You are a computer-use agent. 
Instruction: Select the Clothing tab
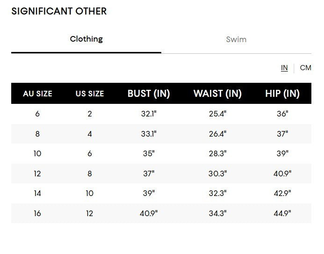(x=86, y=39)
